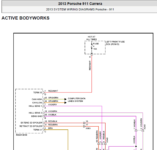
Task: Select the "LEFT FRONT FUSE BOX (ROW B)" label
Action: pos(115,43)
